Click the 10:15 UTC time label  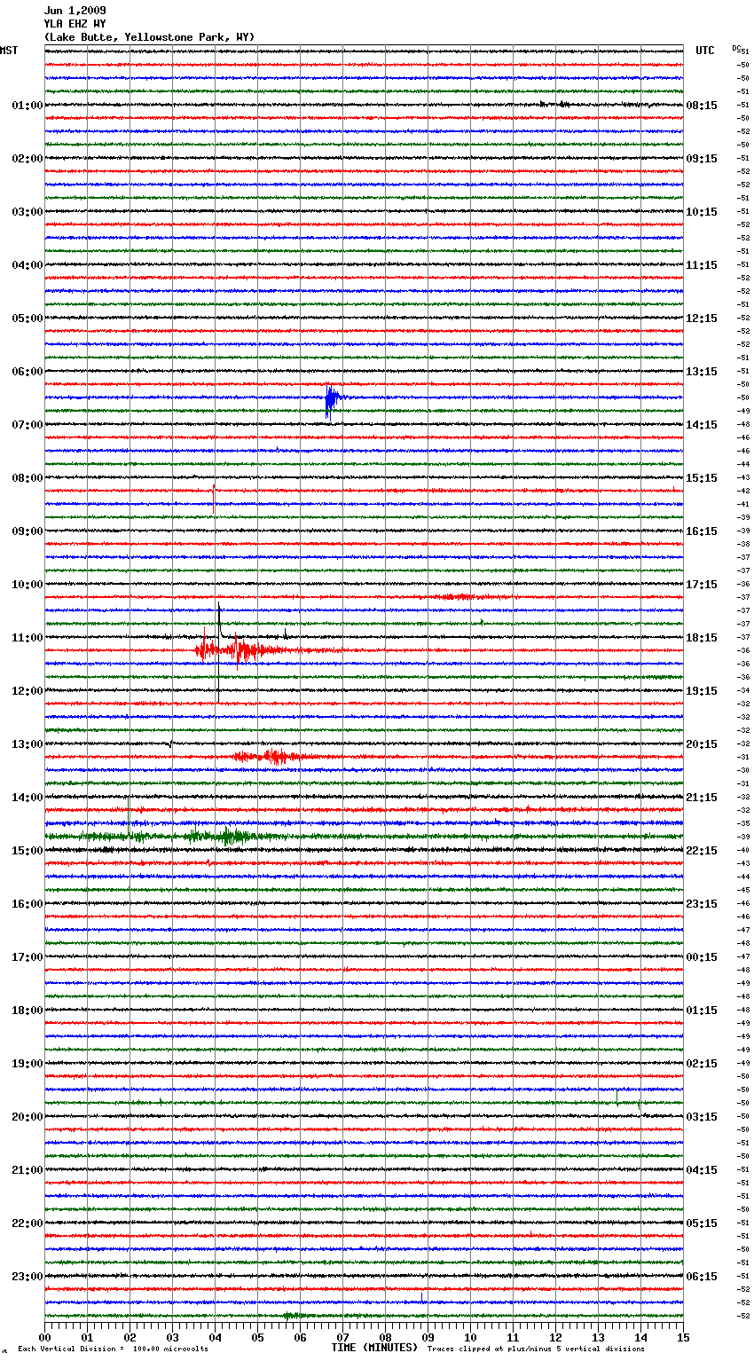click(x=702, y=212)
